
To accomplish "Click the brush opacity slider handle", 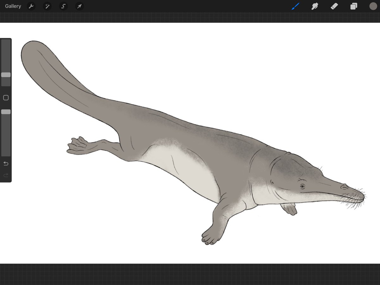I will (6, 112).
